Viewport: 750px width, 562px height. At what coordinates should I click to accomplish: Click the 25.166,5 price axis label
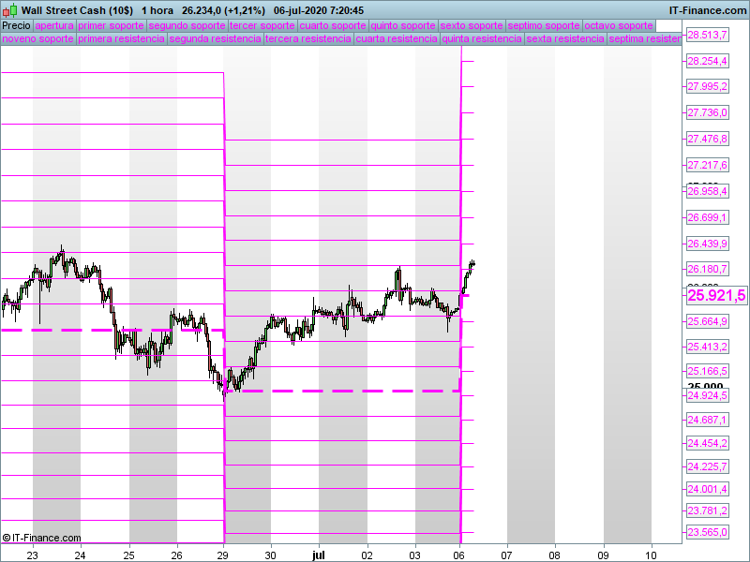click(x=708, y=371)
